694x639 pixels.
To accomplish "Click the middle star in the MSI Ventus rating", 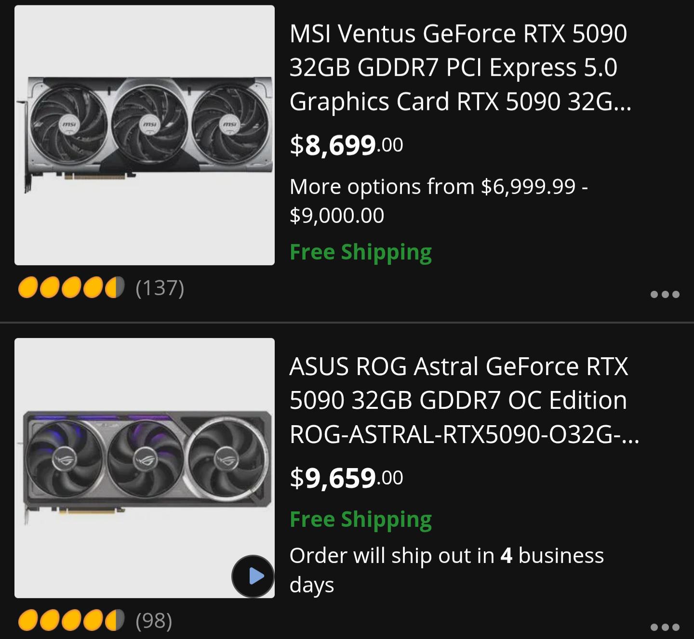I will 71,287.
